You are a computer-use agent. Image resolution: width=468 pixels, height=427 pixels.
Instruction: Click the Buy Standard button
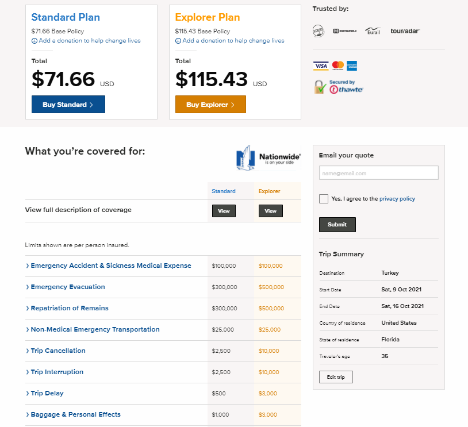(68, 105)
